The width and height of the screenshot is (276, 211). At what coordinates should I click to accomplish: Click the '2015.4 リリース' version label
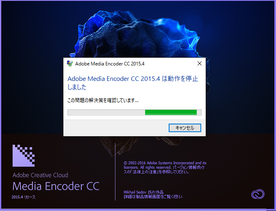(24, 197)
